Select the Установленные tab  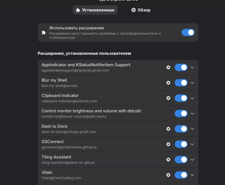pos(95,10)
